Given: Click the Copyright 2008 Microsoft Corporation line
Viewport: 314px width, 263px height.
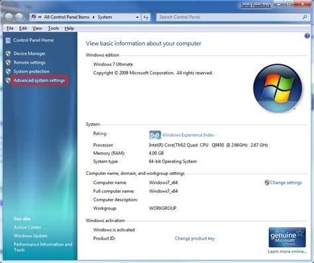Looking at the screenshot, I should click(153, 73).
